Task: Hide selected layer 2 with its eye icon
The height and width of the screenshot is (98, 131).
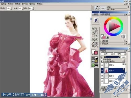Action: (x=102, y=70)
